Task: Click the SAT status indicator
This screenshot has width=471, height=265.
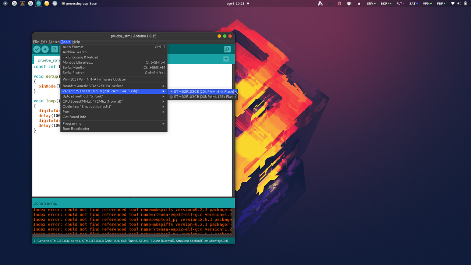Action: (414, 3)
